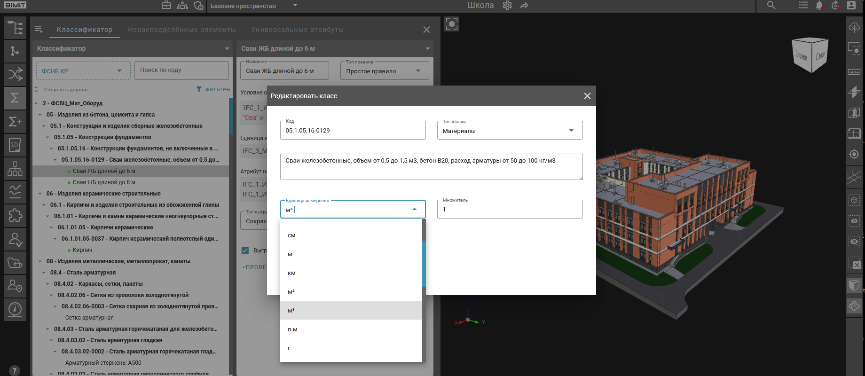Open the 2D drawings icon in sidebar
The width and height of the screenshot is (865, 376).
[15, 145]
